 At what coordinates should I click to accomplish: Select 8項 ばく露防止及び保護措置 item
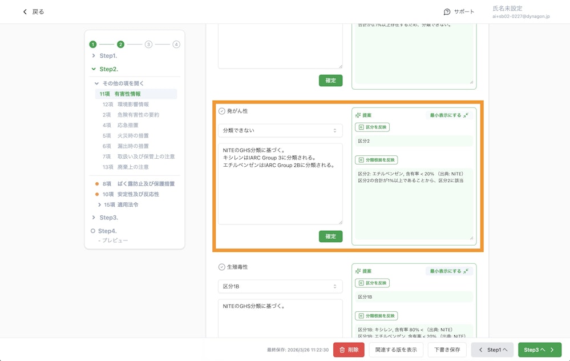click(138, 184)
